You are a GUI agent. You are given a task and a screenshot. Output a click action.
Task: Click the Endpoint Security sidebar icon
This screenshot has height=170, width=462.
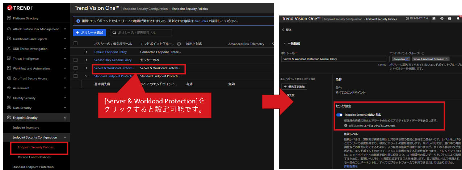9,117
